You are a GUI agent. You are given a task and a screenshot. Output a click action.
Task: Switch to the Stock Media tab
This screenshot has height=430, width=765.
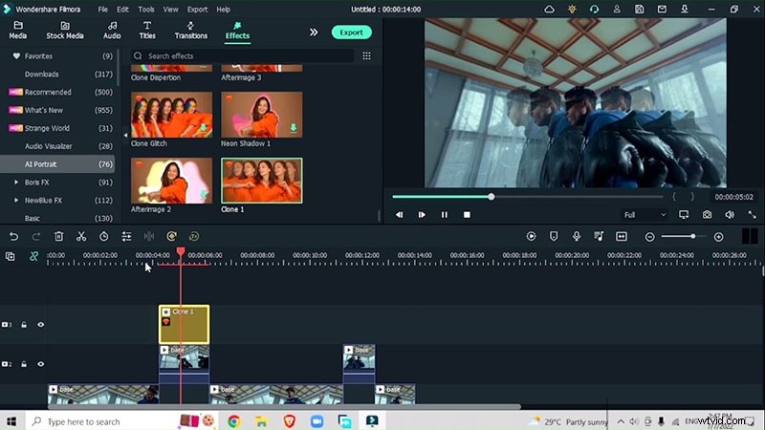pos(65,31)
